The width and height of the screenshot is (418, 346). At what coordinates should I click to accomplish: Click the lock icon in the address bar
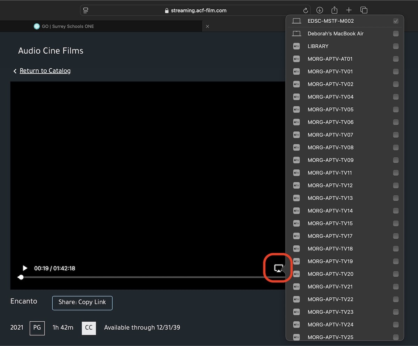tap(167, 10)
